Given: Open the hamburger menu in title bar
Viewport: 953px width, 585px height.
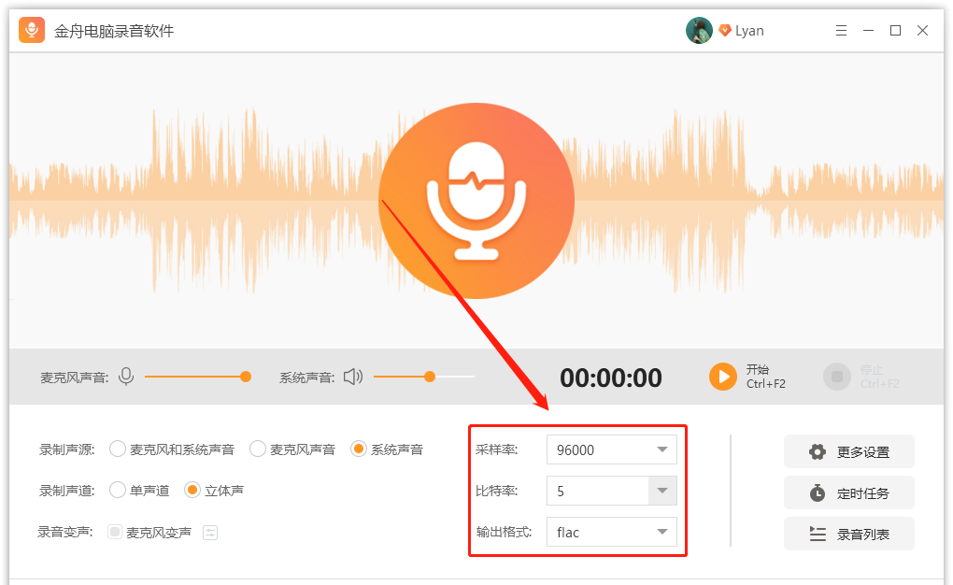Looking at the screenshot, I should tap(840, 30).
